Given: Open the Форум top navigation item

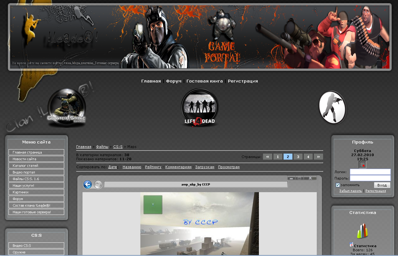Looking at the screenshot, I should (x=174, y=81).
